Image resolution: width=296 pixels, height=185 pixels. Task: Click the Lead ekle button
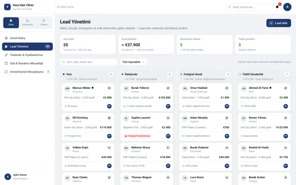(x=279, y=23)
